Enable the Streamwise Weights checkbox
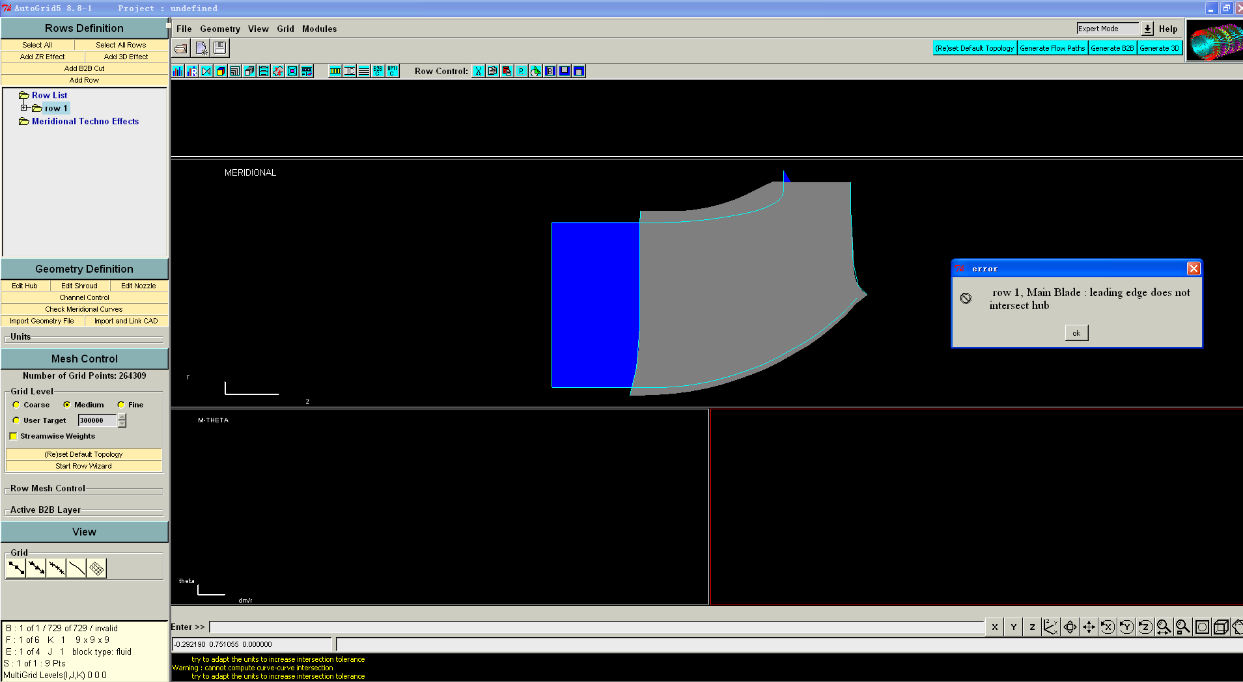This screenshot has width=1243, height=682. point(13,437)
